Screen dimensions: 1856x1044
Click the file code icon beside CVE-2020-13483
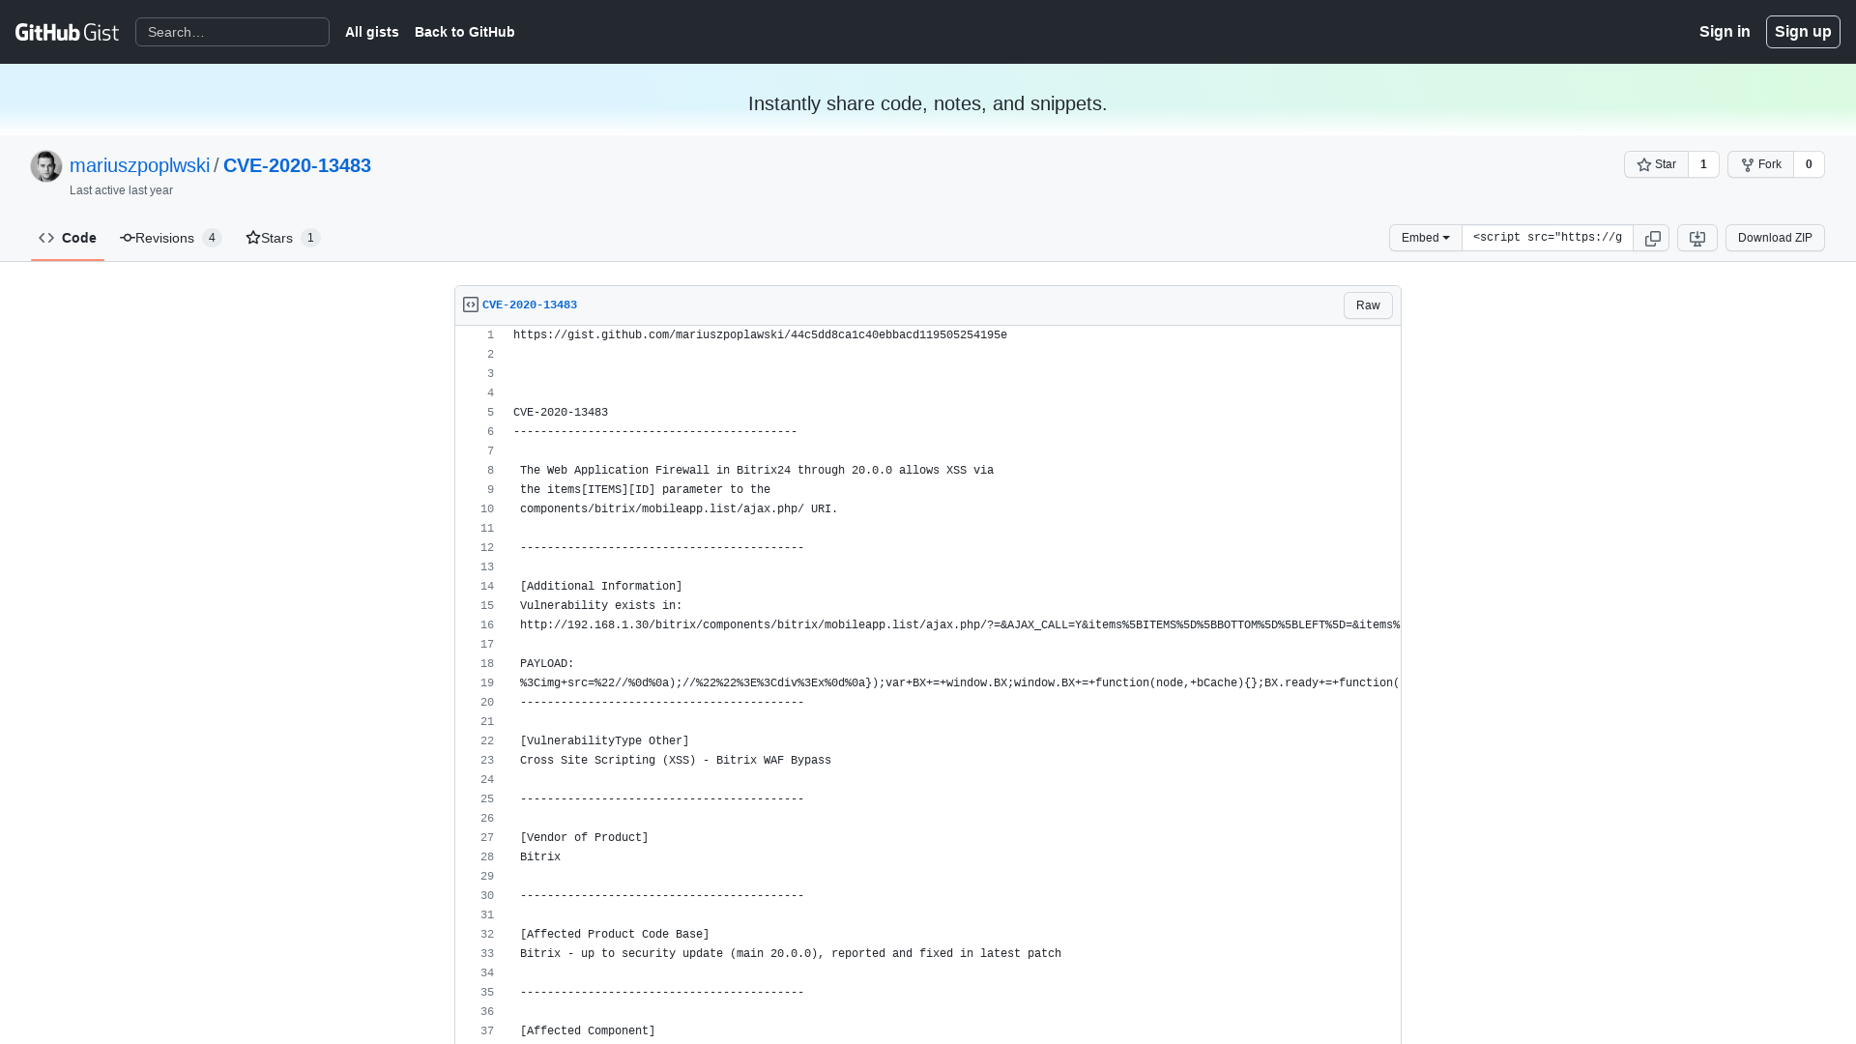tap(471, 304)
